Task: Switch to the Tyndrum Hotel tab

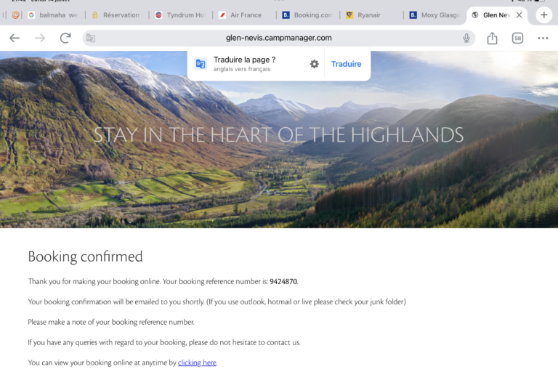Action: [x=181, y=15]
